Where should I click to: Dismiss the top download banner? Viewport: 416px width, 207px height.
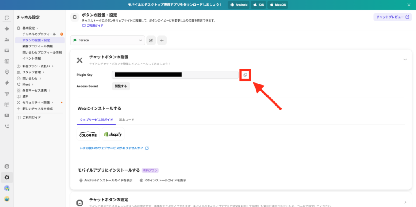pyautogui.click(x=409, y=4)
